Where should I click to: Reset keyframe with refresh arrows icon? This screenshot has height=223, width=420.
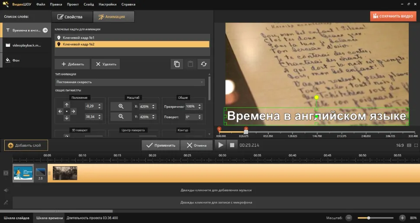204,64
